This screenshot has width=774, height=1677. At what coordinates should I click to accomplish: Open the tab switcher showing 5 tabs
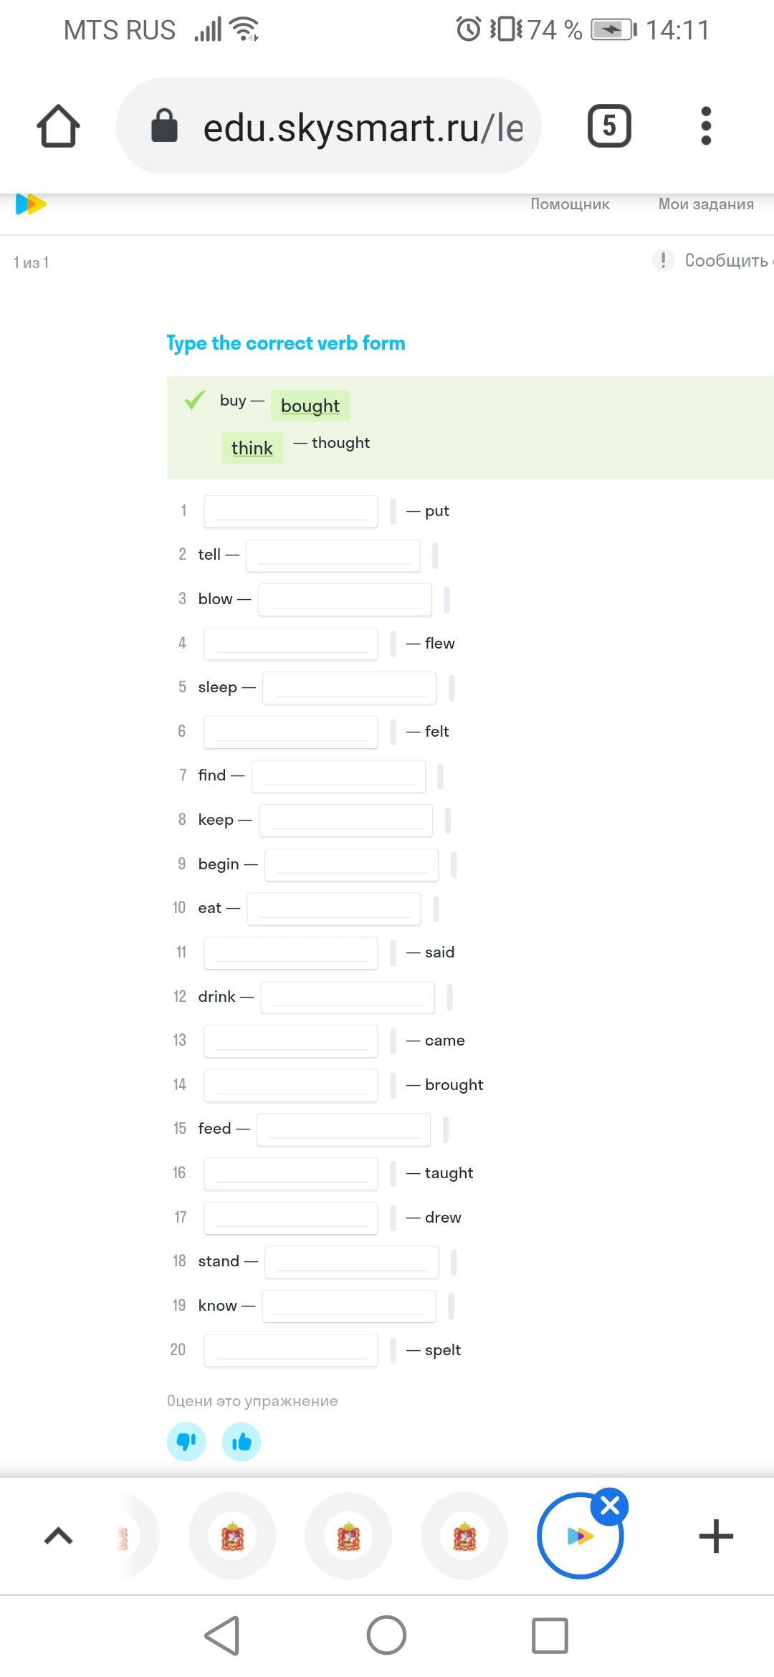tap(609, 126)
